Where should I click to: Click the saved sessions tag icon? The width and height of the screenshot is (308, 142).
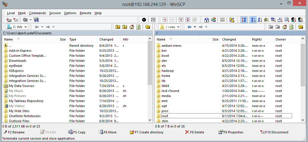[25, 20]
